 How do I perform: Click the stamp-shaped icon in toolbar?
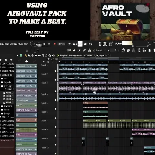point(89,50)
